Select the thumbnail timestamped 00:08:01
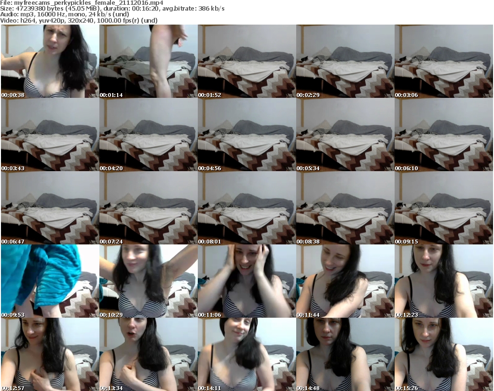Screen dimensions: 494x391 (x=247, y=208)
